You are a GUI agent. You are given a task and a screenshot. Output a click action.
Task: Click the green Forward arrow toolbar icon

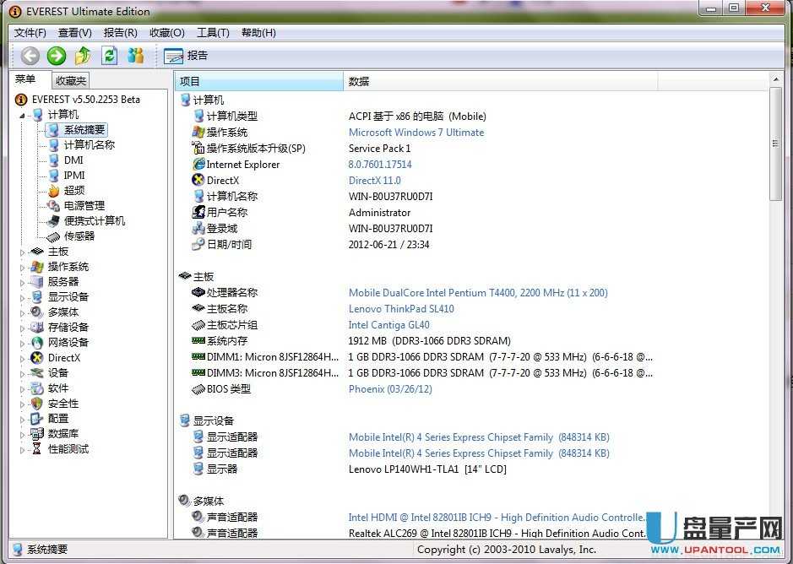coord(57,56)
